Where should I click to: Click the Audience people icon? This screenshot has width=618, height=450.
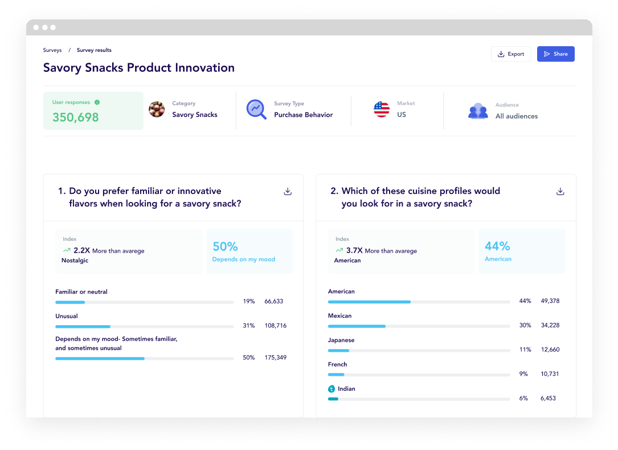(478, 111)
